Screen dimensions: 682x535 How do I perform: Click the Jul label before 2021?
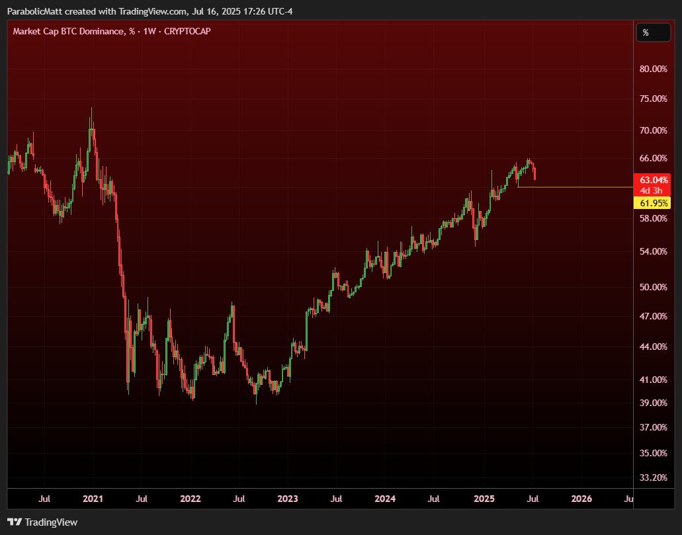[x=44, y=499]
